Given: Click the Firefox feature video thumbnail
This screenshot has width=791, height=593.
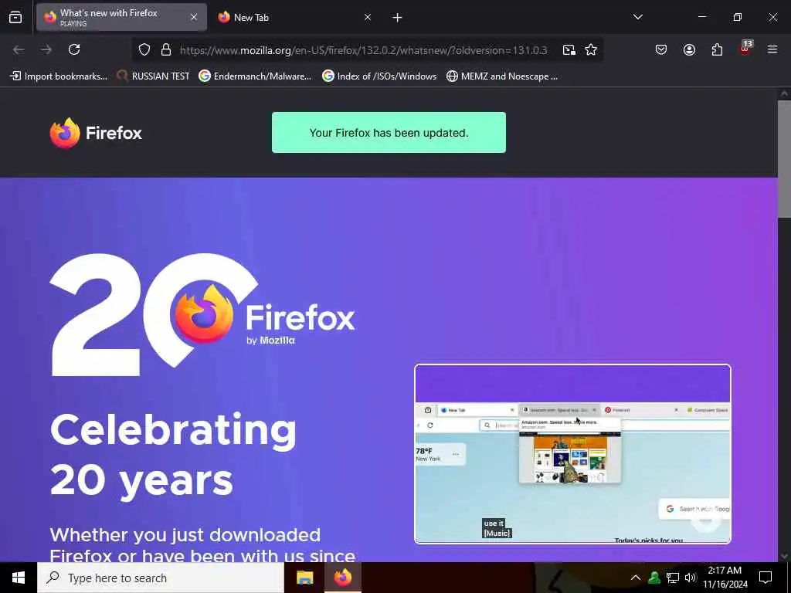Looking at the screenshot, I should click(572, 454).
